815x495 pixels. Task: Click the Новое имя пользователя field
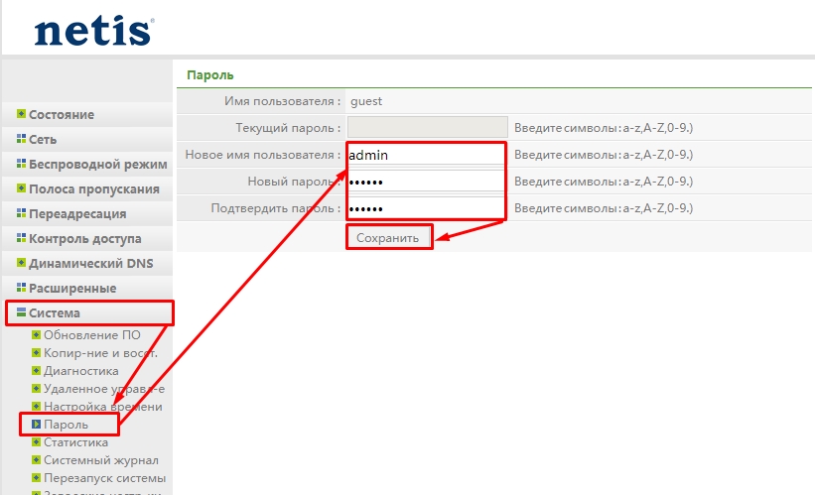point(426,155)
